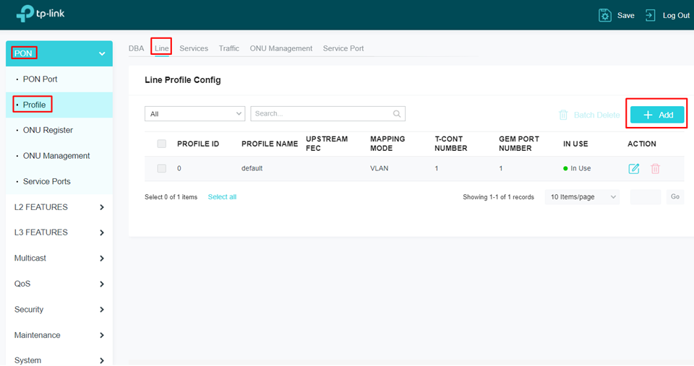This screenshot has width=694, height=366.
Task: Tick the checkbox for the default profile
Action: pyautogui.click(x=162, y=168)
